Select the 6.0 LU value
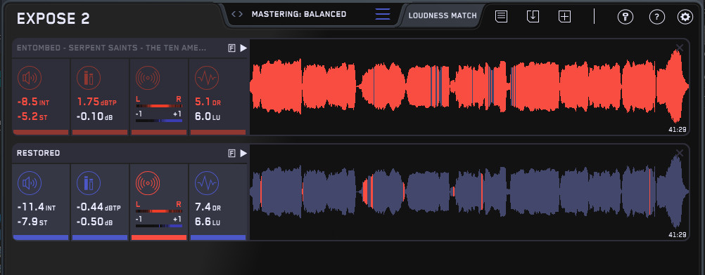Screen dimensions: 705x275 coord(208,116)
